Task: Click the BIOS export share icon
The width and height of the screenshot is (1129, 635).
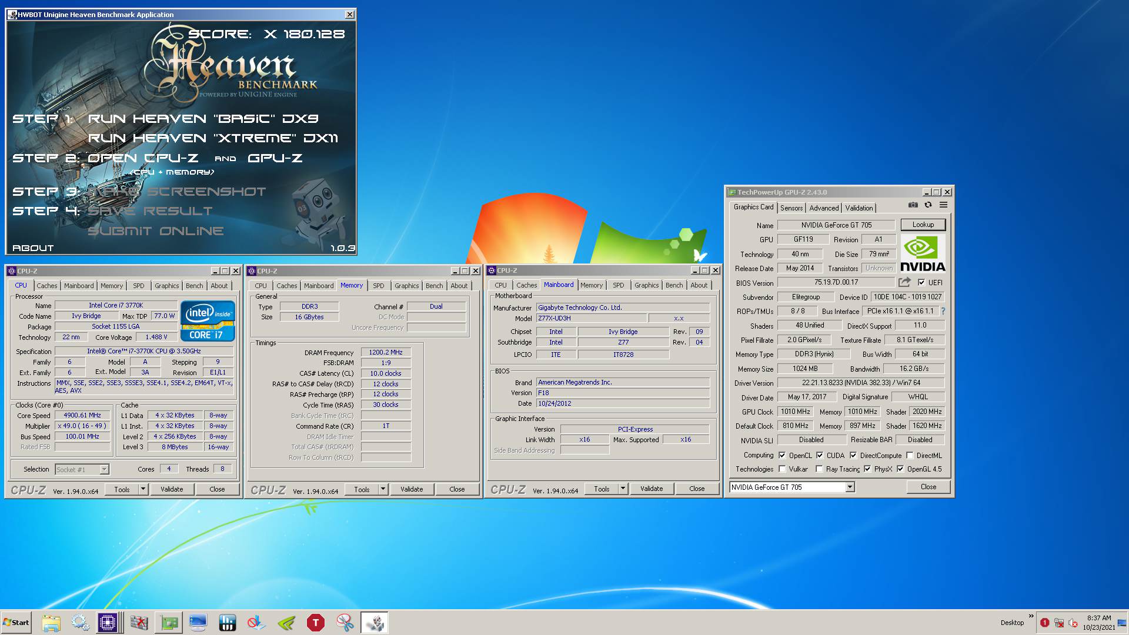Action: (x=904, y=282)
